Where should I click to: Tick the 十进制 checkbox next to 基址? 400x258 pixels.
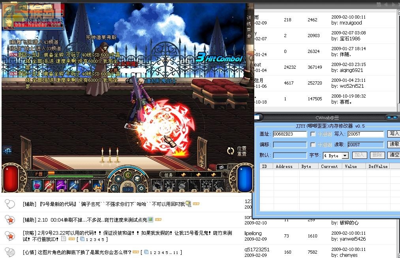(313, 134)
